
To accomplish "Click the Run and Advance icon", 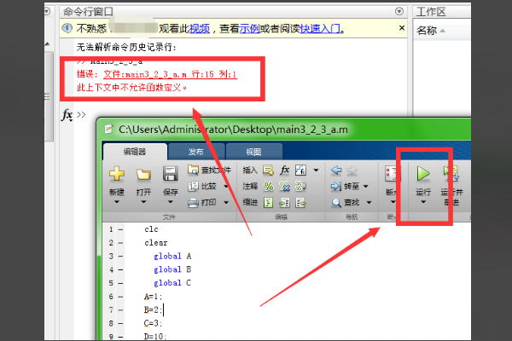I will point(450,173).
